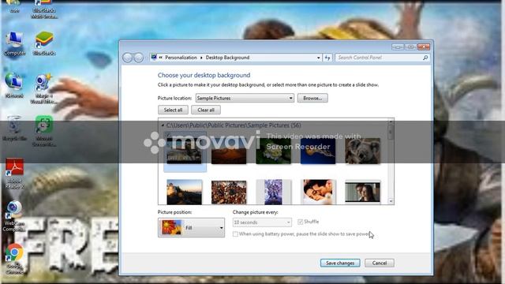Click Clear all button
505x284 pixels.
[206, 110]
